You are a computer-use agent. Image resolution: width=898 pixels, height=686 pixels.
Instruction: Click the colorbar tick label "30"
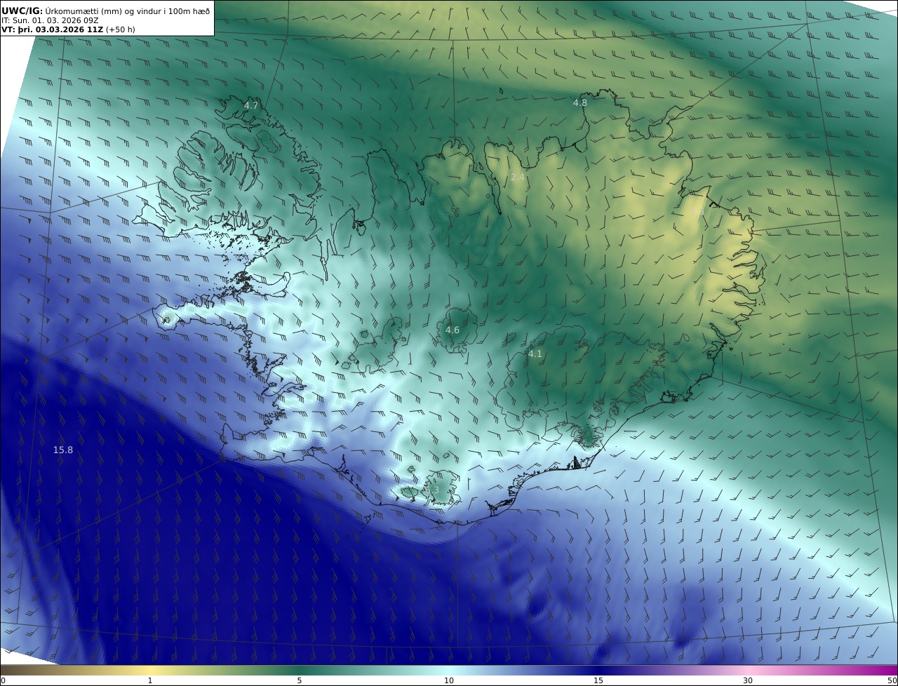click(748, 680)
